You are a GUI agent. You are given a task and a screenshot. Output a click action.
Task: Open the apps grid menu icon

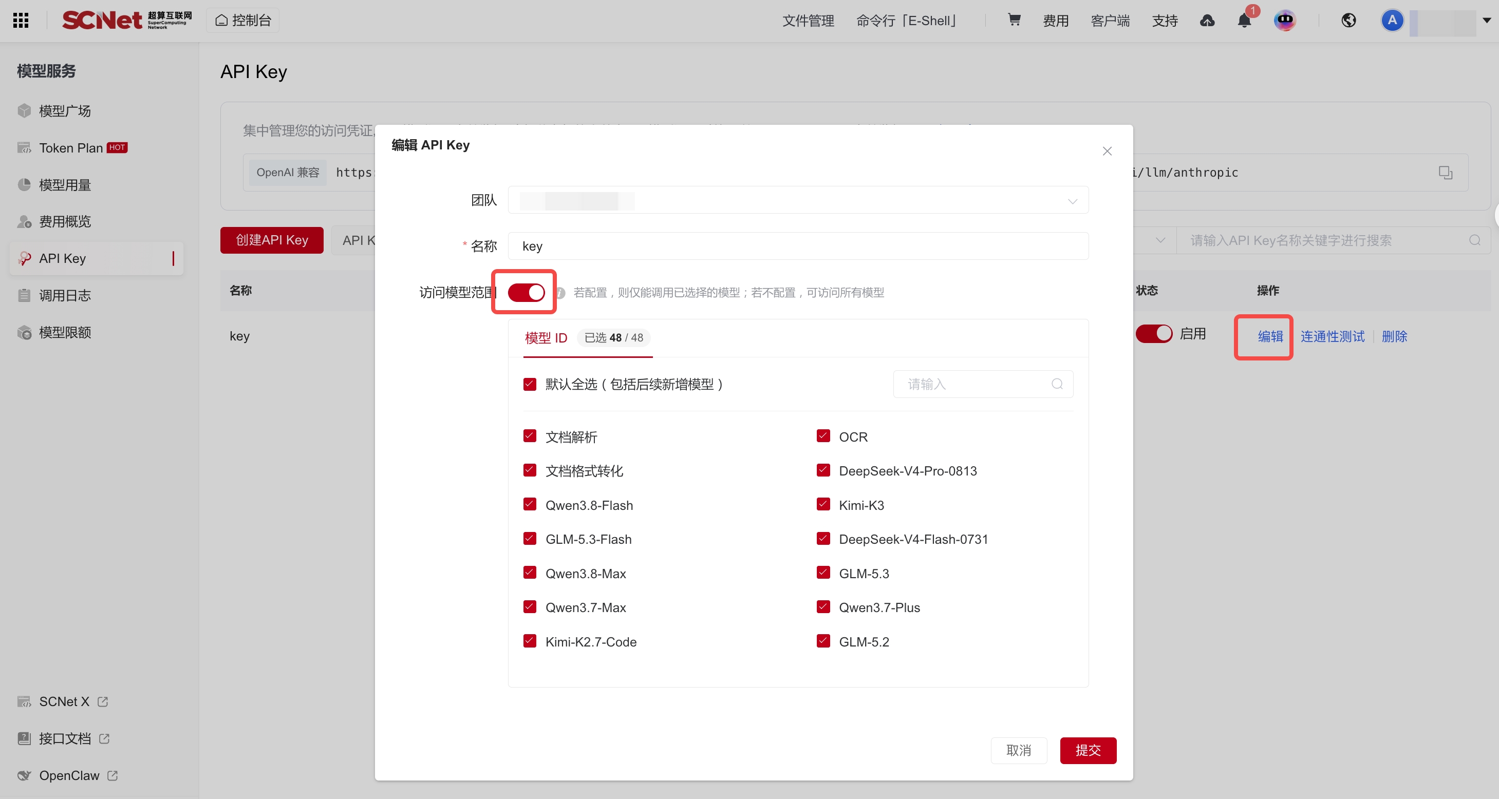tap(21, 21)
